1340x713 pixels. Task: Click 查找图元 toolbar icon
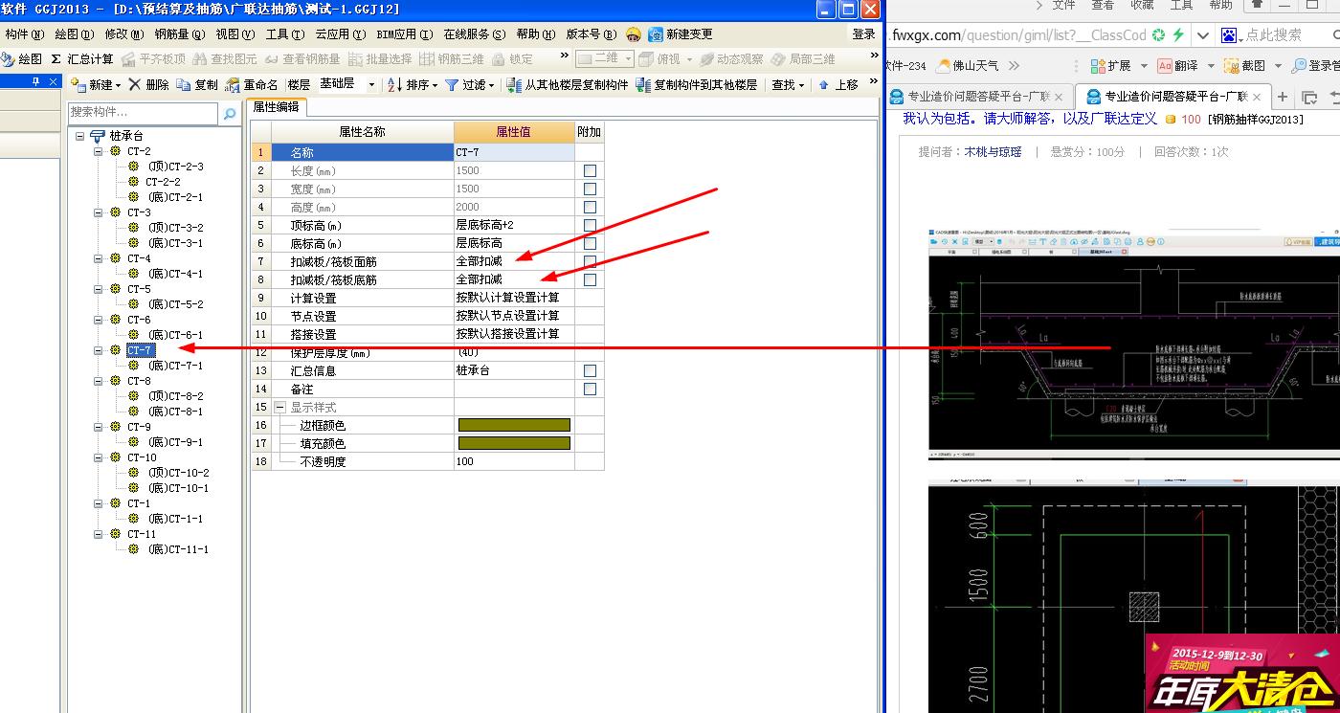click(201, 58)
